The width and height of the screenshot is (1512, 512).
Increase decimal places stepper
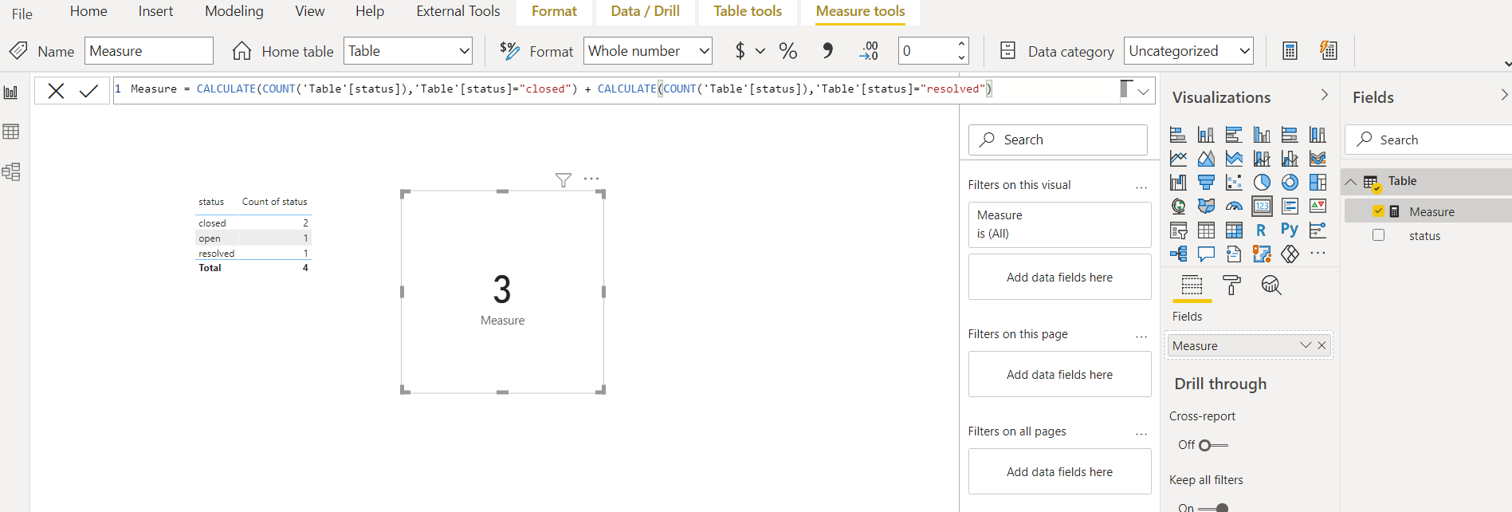click(x=962, y=43)
